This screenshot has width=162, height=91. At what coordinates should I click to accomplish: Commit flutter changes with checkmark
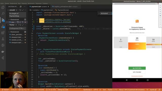pyautogui.click(x=23, y=25)
